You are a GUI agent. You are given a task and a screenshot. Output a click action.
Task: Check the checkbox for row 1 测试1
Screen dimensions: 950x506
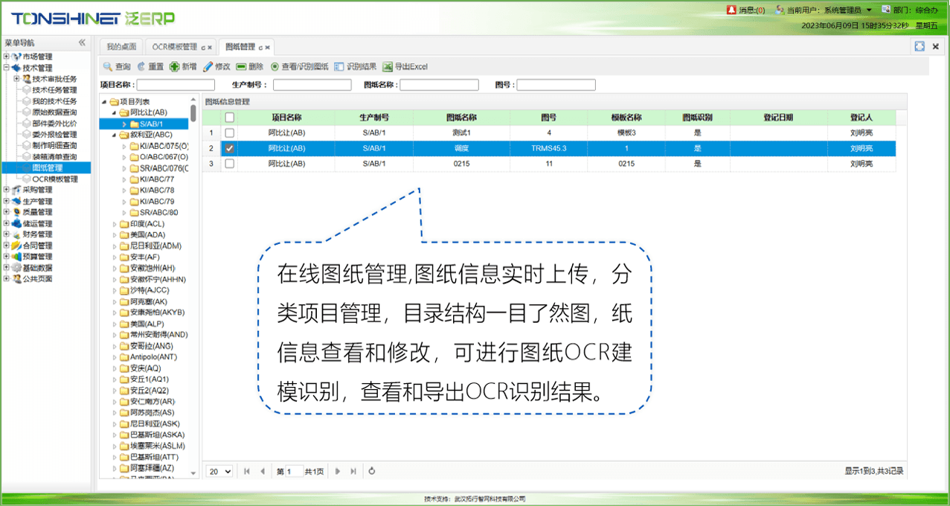230,133
